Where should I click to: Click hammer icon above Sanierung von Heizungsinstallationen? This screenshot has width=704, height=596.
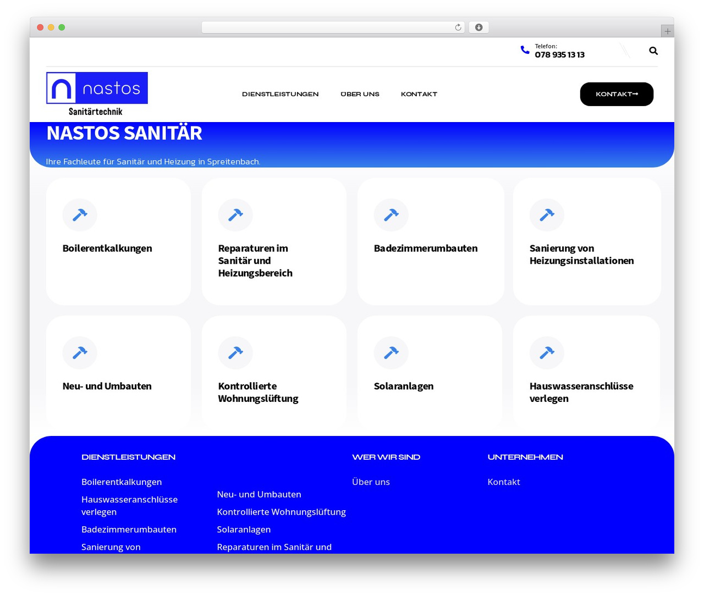click(547, 214)
